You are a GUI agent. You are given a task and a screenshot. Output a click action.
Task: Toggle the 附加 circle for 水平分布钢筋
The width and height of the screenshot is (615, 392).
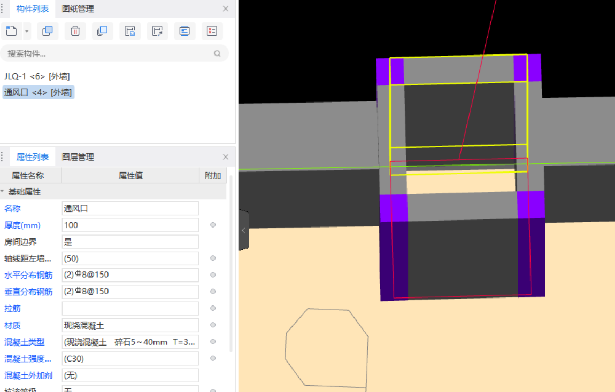tap(213, 275)
